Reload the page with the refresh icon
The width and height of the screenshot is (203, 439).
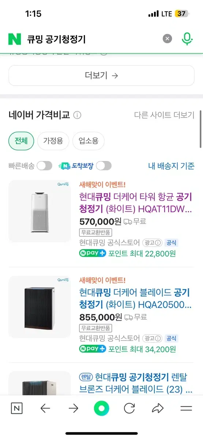[x=129, y=408]
